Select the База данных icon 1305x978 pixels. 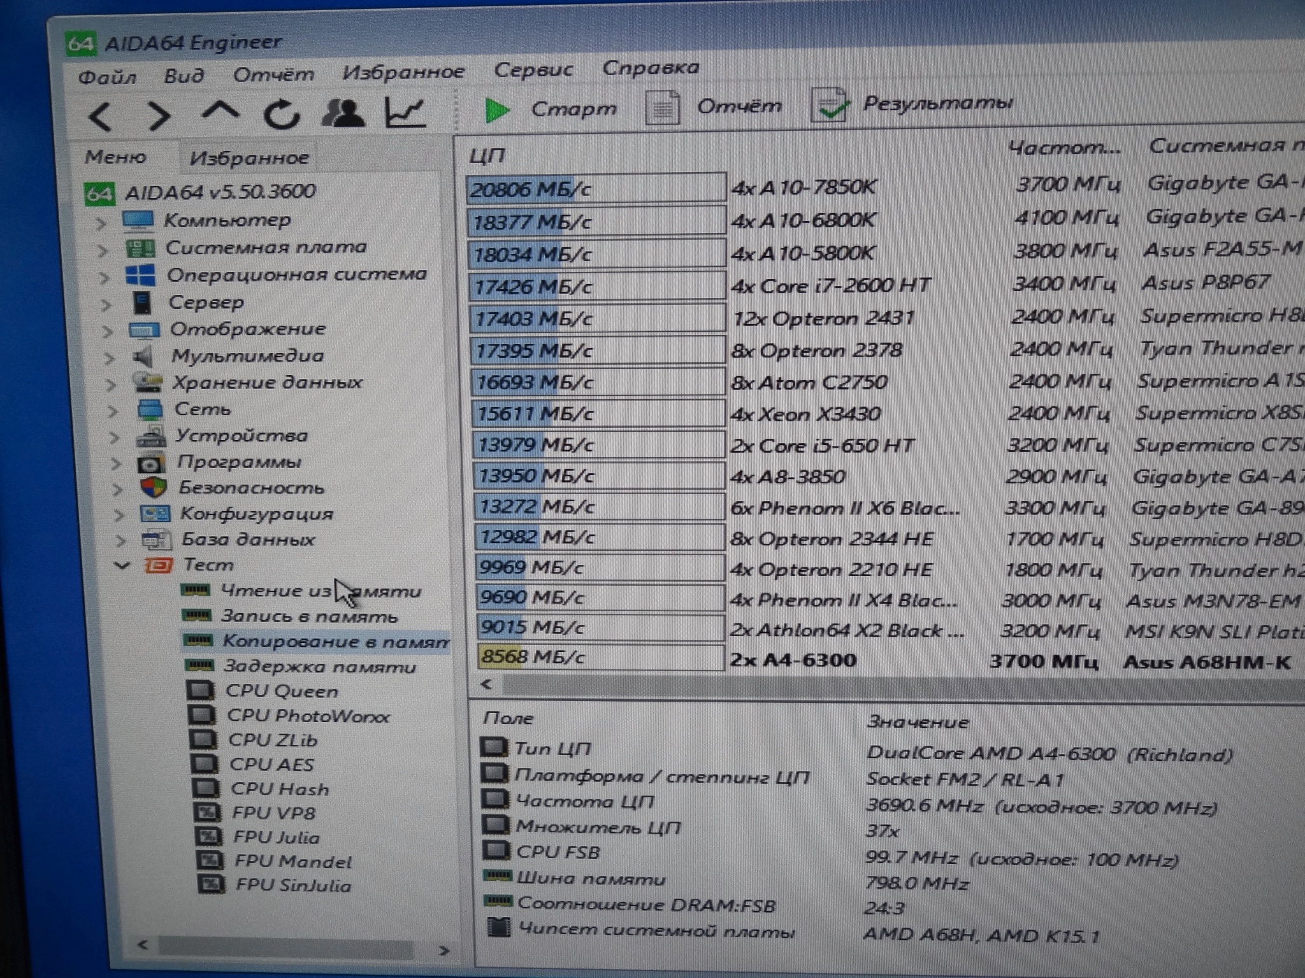[157, 540]
